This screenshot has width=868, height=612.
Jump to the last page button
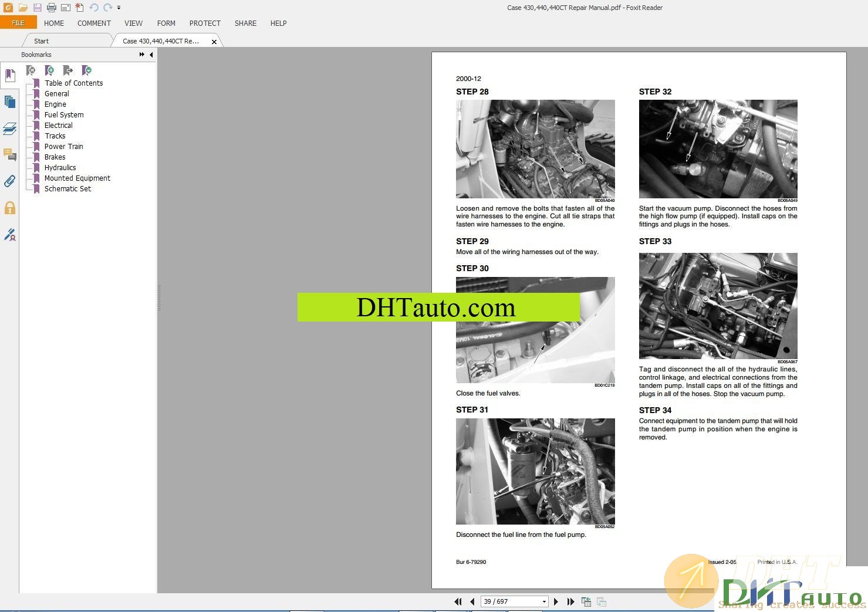click(x=570, y=601)
